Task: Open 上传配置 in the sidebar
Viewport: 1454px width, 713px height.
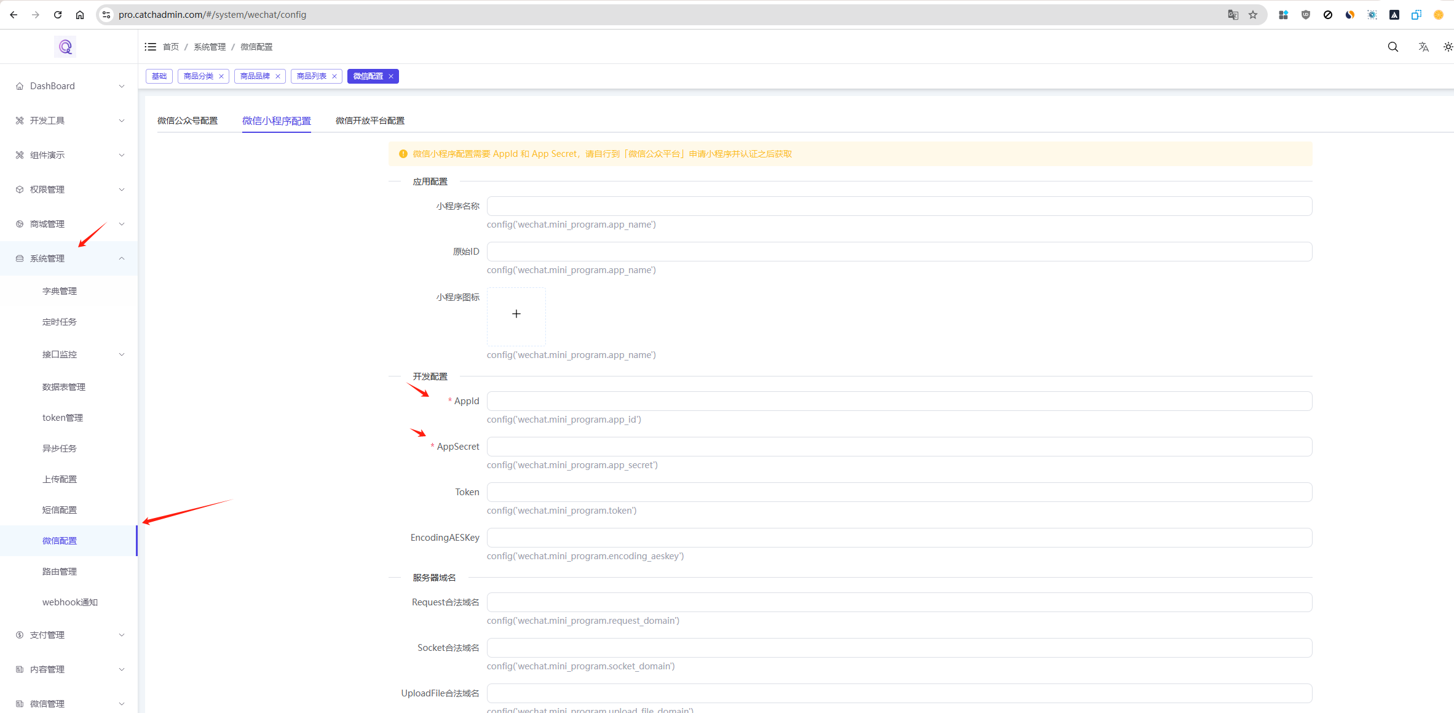Action: click(69, 479)
